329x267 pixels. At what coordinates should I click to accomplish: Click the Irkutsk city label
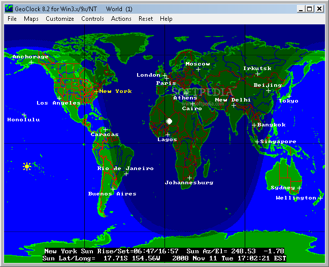(257, 69)
